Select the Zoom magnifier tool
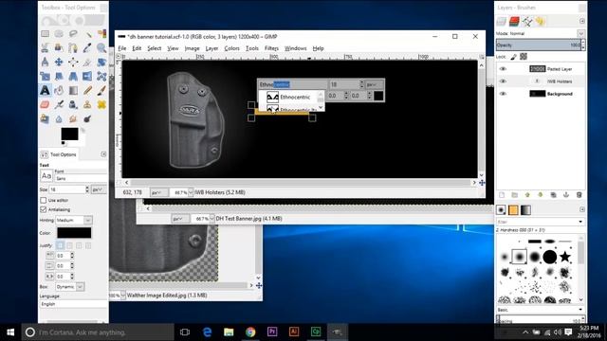Screen dimensions: 607x341 click(101, 48)
